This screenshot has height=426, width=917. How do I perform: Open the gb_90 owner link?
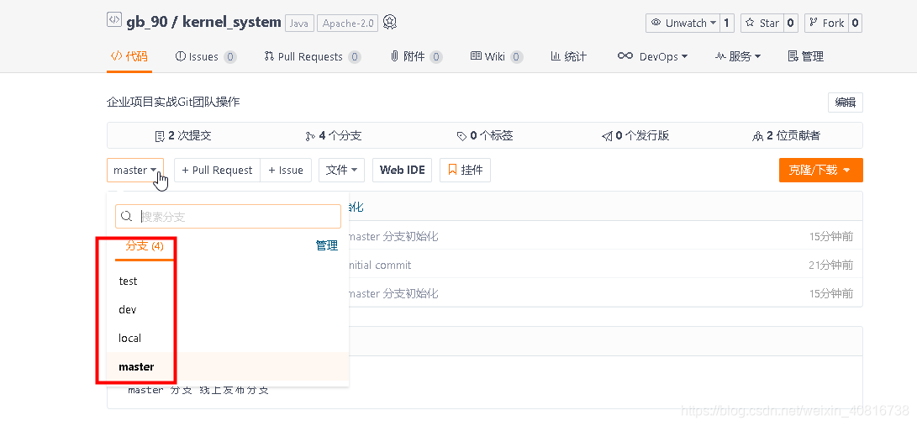(149, 22)
